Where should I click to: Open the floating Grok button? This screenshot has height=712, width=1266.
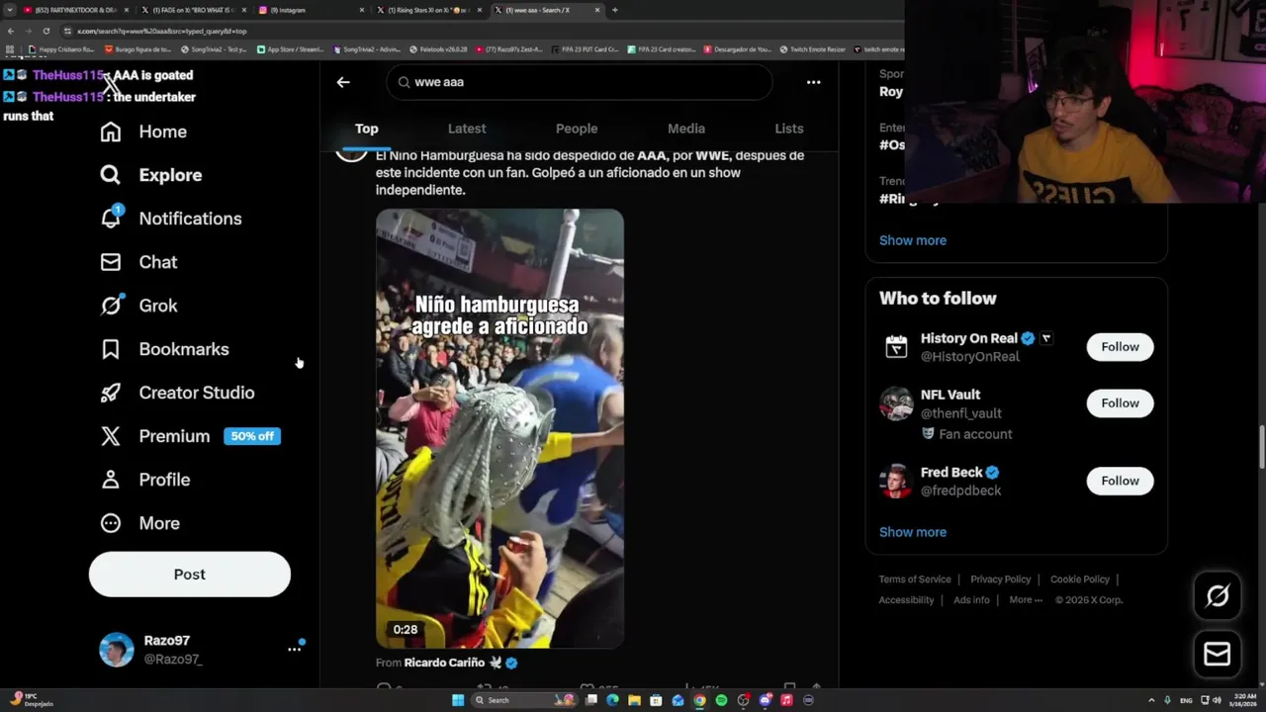pos(1218,595)
